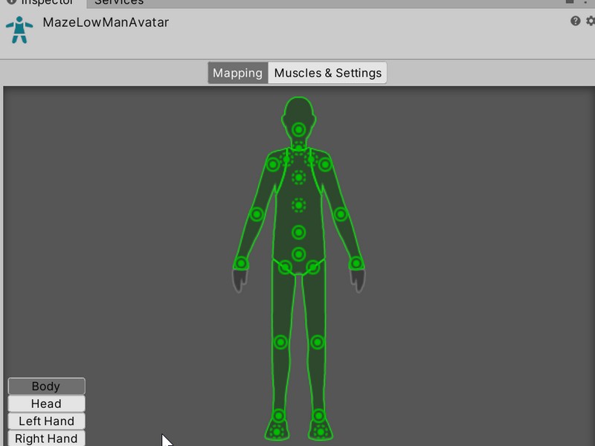Select the spine bone node above hips

[x=298, y=232]
